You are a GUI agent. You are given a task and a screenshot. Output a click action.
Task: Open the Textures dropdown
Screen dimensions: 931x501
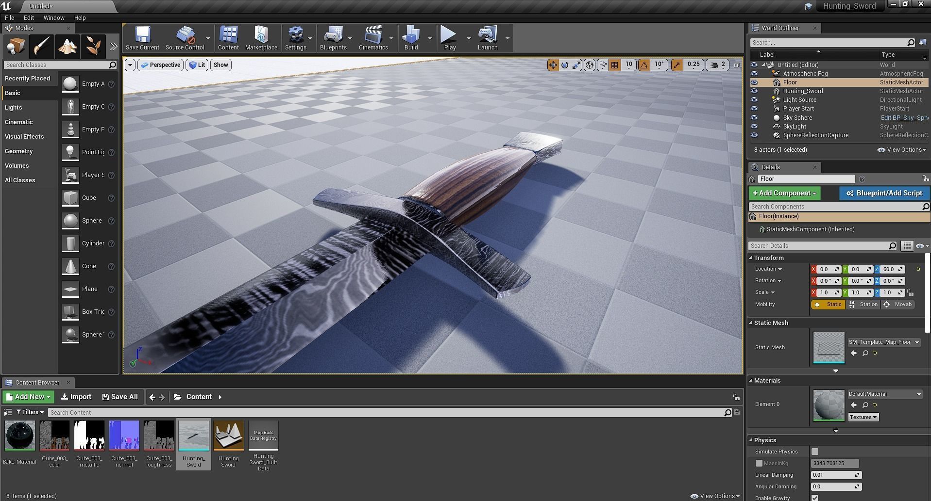coord(863,417)
